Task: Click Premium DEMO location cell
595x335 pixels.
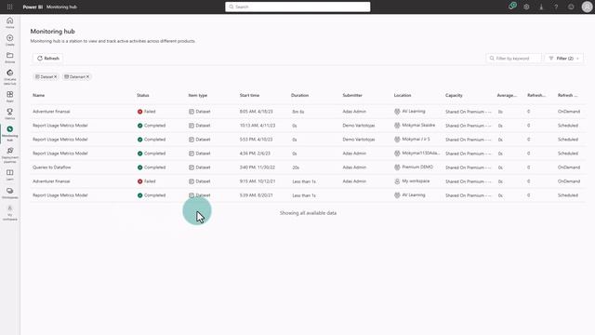Action: point(413,167)
